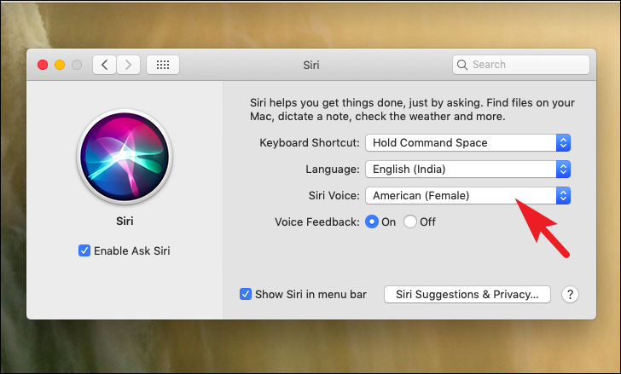
Task: Minimize window with the yellow button
Action: [x=60, y=65]
